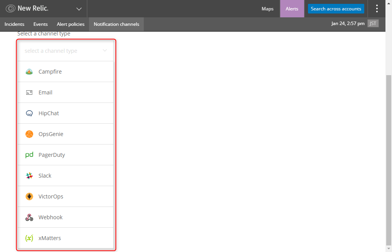Select OpsGenie channel type

[x=66, y=134]
